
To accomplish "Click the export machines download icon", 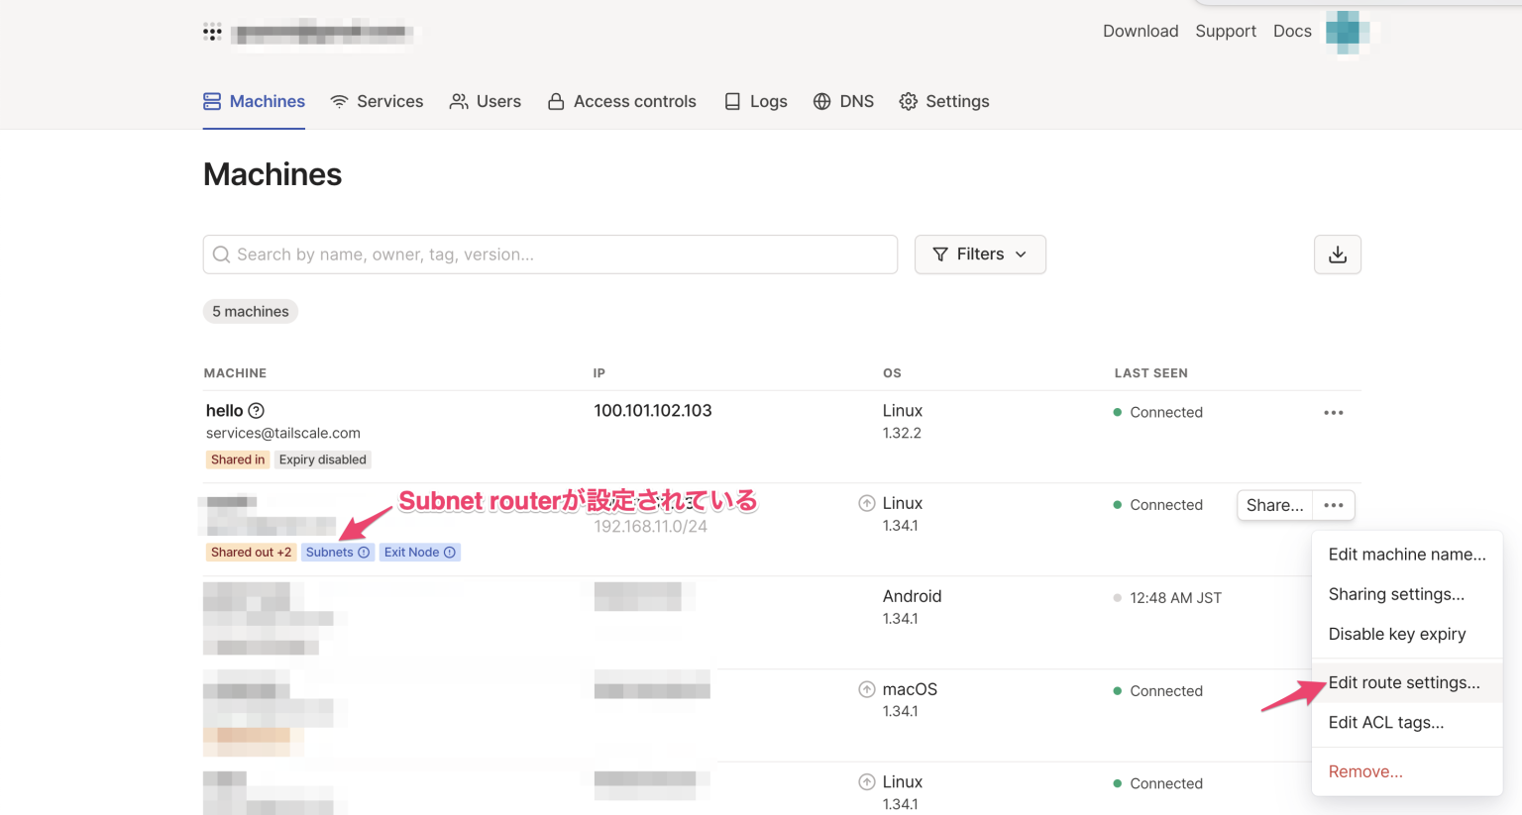I will pyautogui.click(x=1337, y=255).
